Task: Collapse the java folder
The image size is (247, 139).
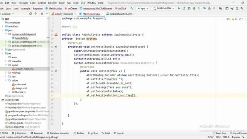Action: (x=2, y=30)
